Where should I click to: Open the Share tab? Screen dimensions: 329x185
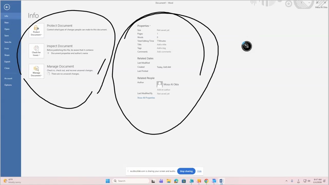pyautogui.click(x=11, y=55)
